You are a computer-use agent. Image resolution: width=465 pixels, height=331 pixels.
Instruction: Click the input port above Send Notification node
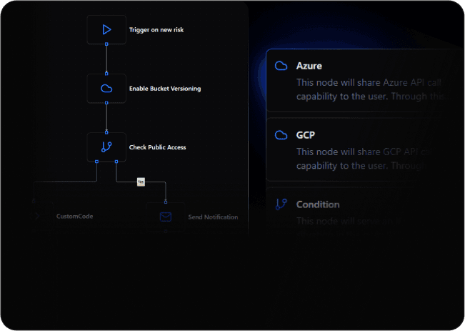(x=166, y=202)
